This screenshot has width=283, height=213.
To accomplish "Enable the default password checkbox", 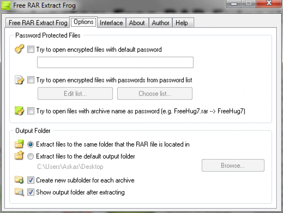I will tap(31, 49).
